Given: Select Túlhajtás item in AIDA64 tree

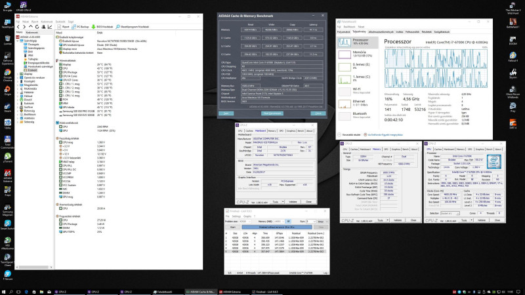Looking at the screenshot, I should coord(31,59).
